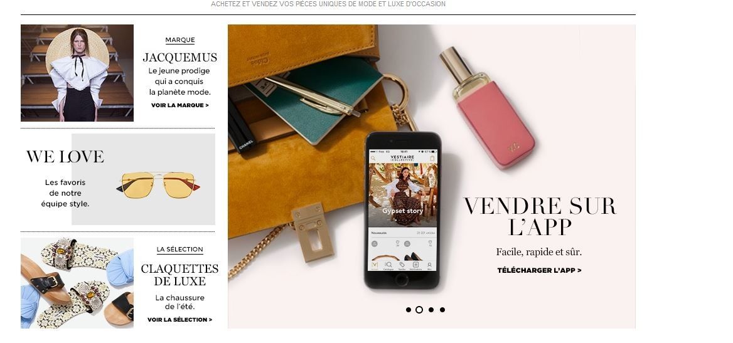Screen dimensions: 733x343
Task: Open the Jacquemus runway model thumbnail
Action: pos(77,73)
